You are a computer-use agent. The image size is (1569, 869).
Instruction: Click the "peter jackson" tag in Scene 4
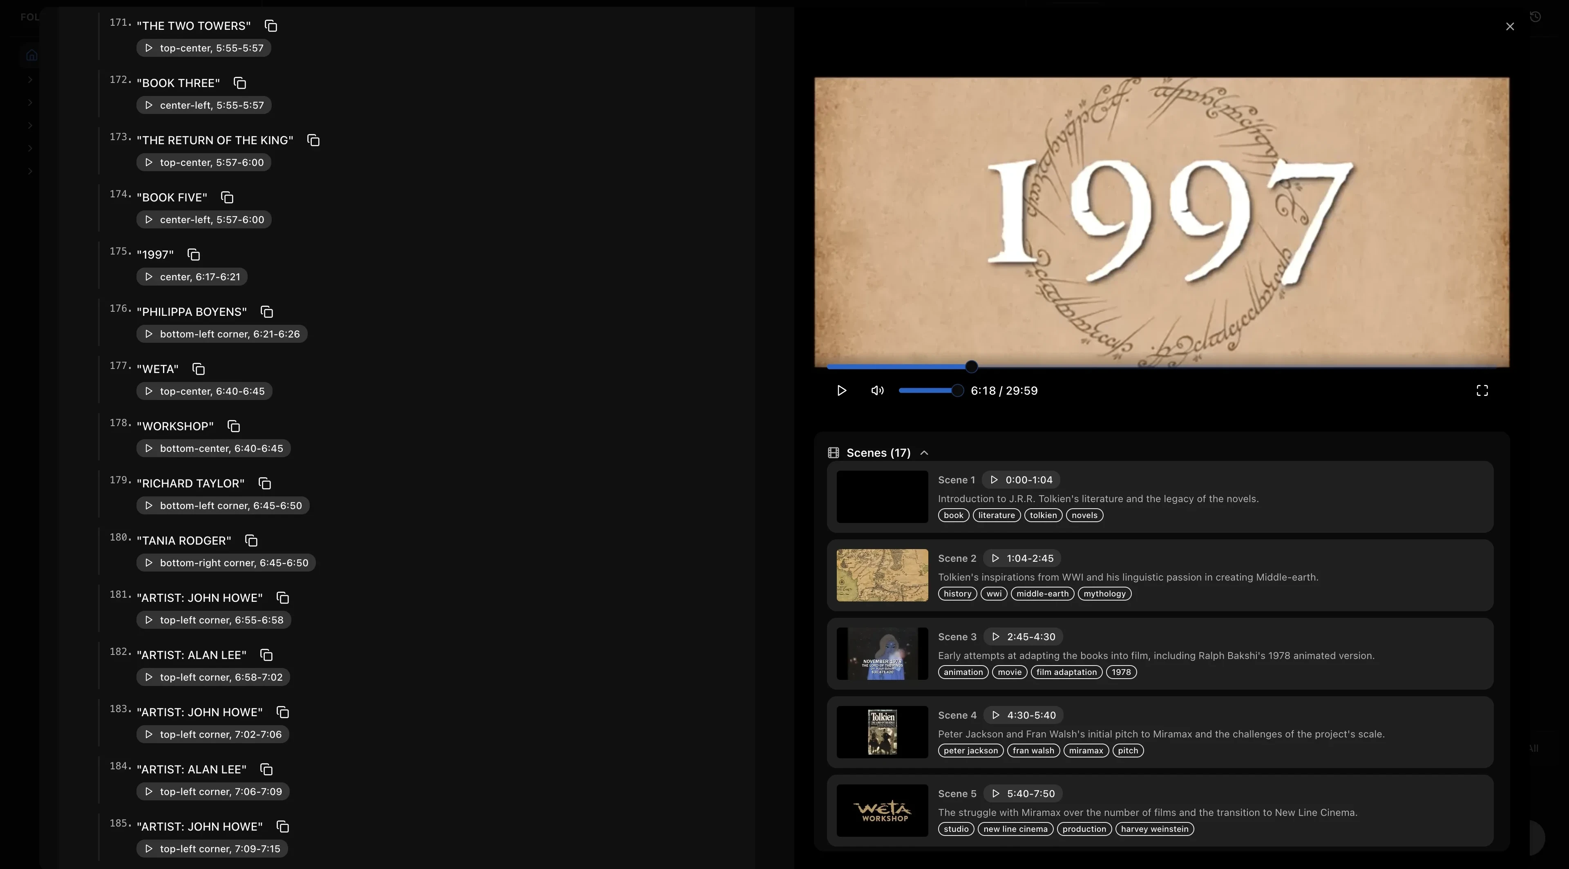(x=970, y=750)
